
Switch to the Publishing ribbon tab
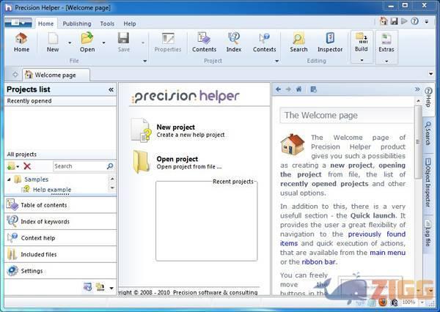point(77,24)
